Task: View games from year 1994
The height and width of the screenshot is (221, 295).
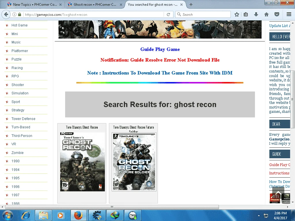Action: click(x=16, y=170)
